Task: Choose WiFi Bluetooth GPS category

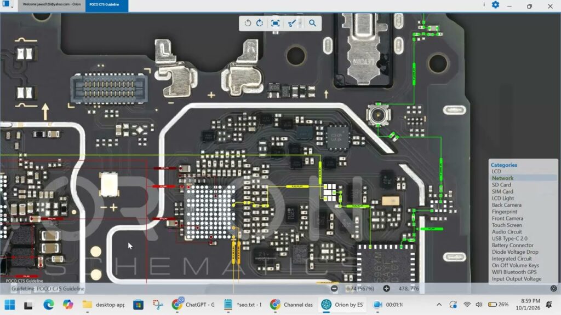Action: [x=514, y=272]
